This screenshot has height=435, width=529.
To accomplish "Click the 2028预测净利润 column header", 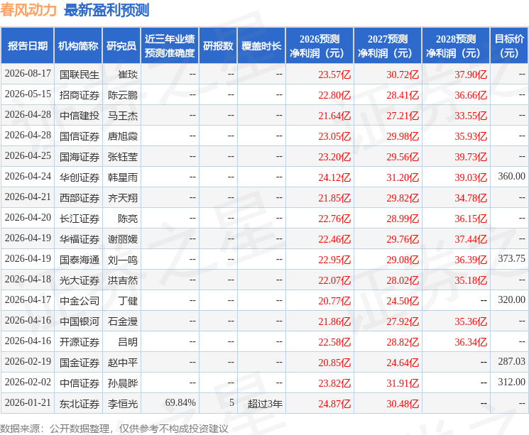I will [x=456, y=46].
